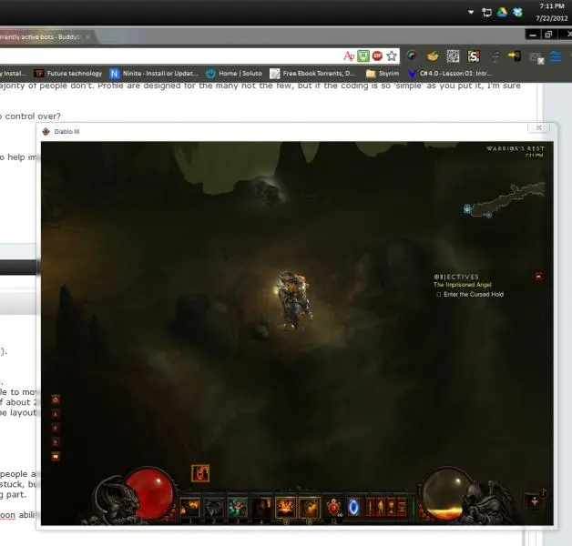Activate the first skill slot in action bar

pyautogui.click(x=190, y=507)
